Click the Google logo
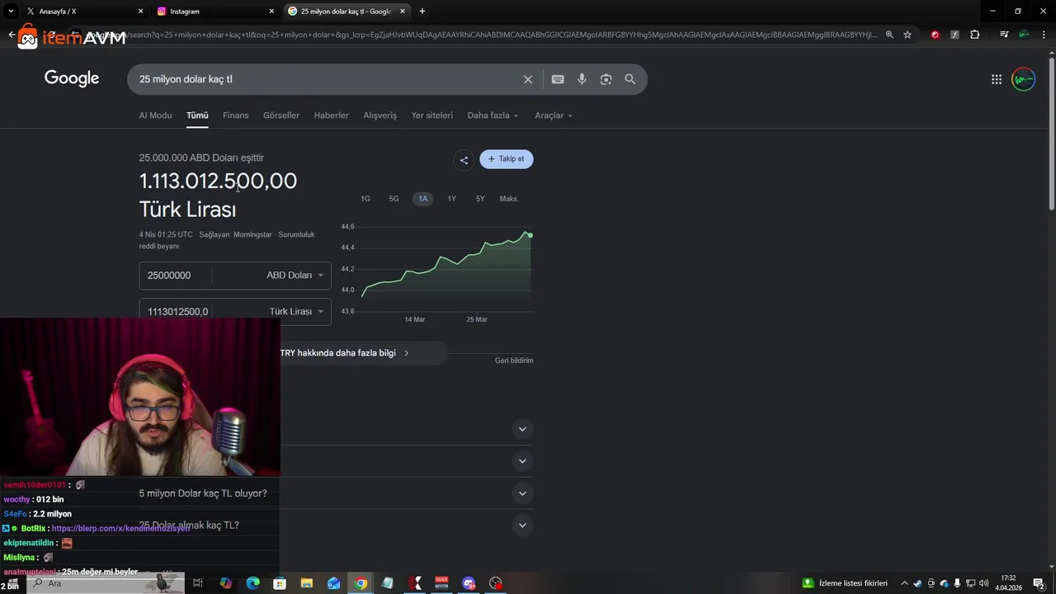1056x594 pixels. [x=72, y=78]
